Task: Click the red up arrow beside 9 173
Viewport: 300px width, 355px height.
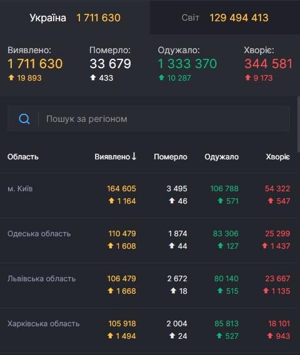Action: 247,77
